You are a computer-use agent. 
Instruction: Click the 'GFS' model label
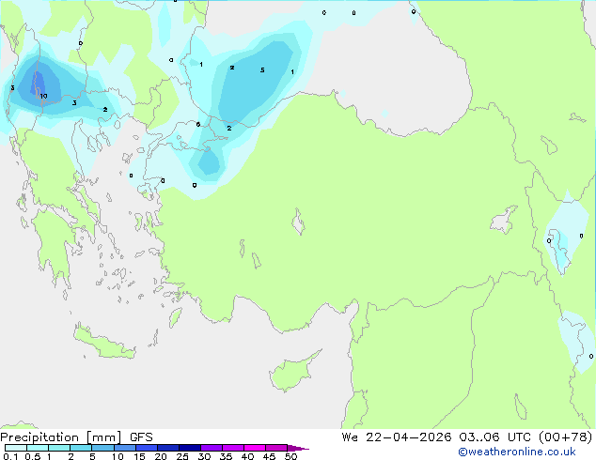pyautogui.click(x=141, y=437)
